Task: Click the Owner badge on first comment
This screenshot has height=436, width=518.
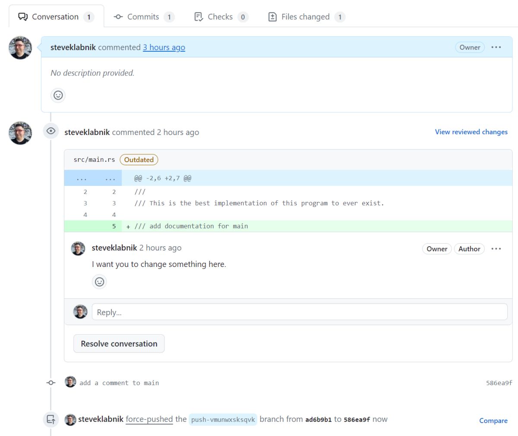Action: pyautogui.click(x=470, y=47)
